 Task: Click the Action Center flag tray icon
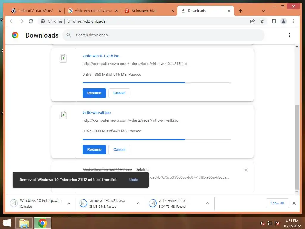pos(277,223)
